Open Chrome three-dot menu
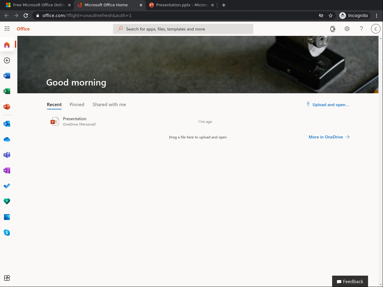 coord(377,16)
